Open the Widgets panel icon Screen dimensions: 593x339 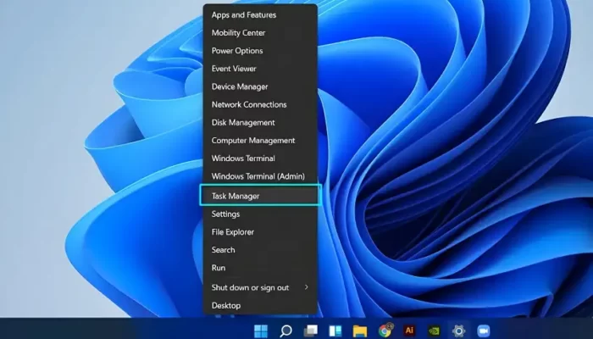tap(335, 331)
